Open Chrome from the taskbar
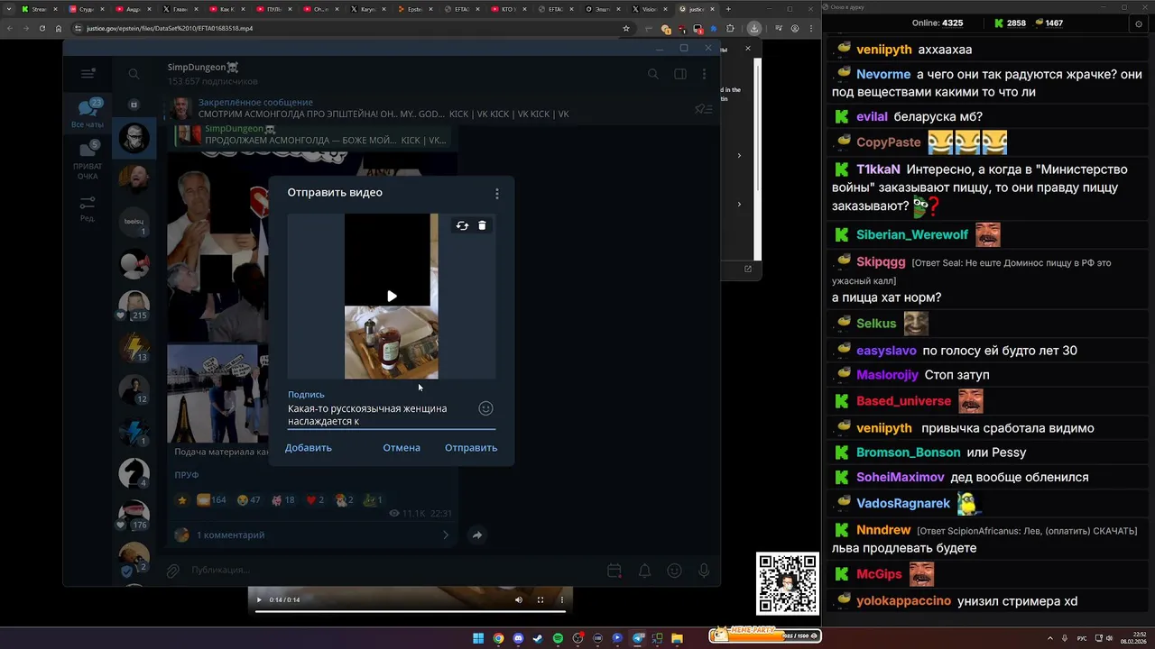The height and width of the screenshot is (649, 1155). 498,638
